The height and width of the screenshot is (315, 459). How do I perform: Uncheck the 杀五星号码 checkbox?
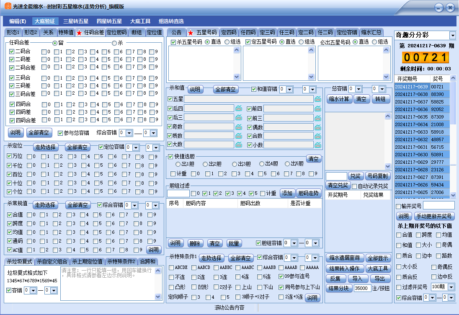[173, 42]
